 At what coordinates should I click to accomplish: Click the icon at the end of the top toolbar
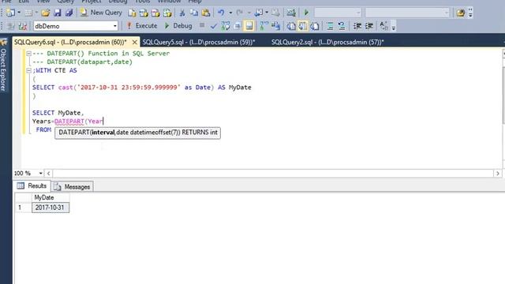pos(461,13)
